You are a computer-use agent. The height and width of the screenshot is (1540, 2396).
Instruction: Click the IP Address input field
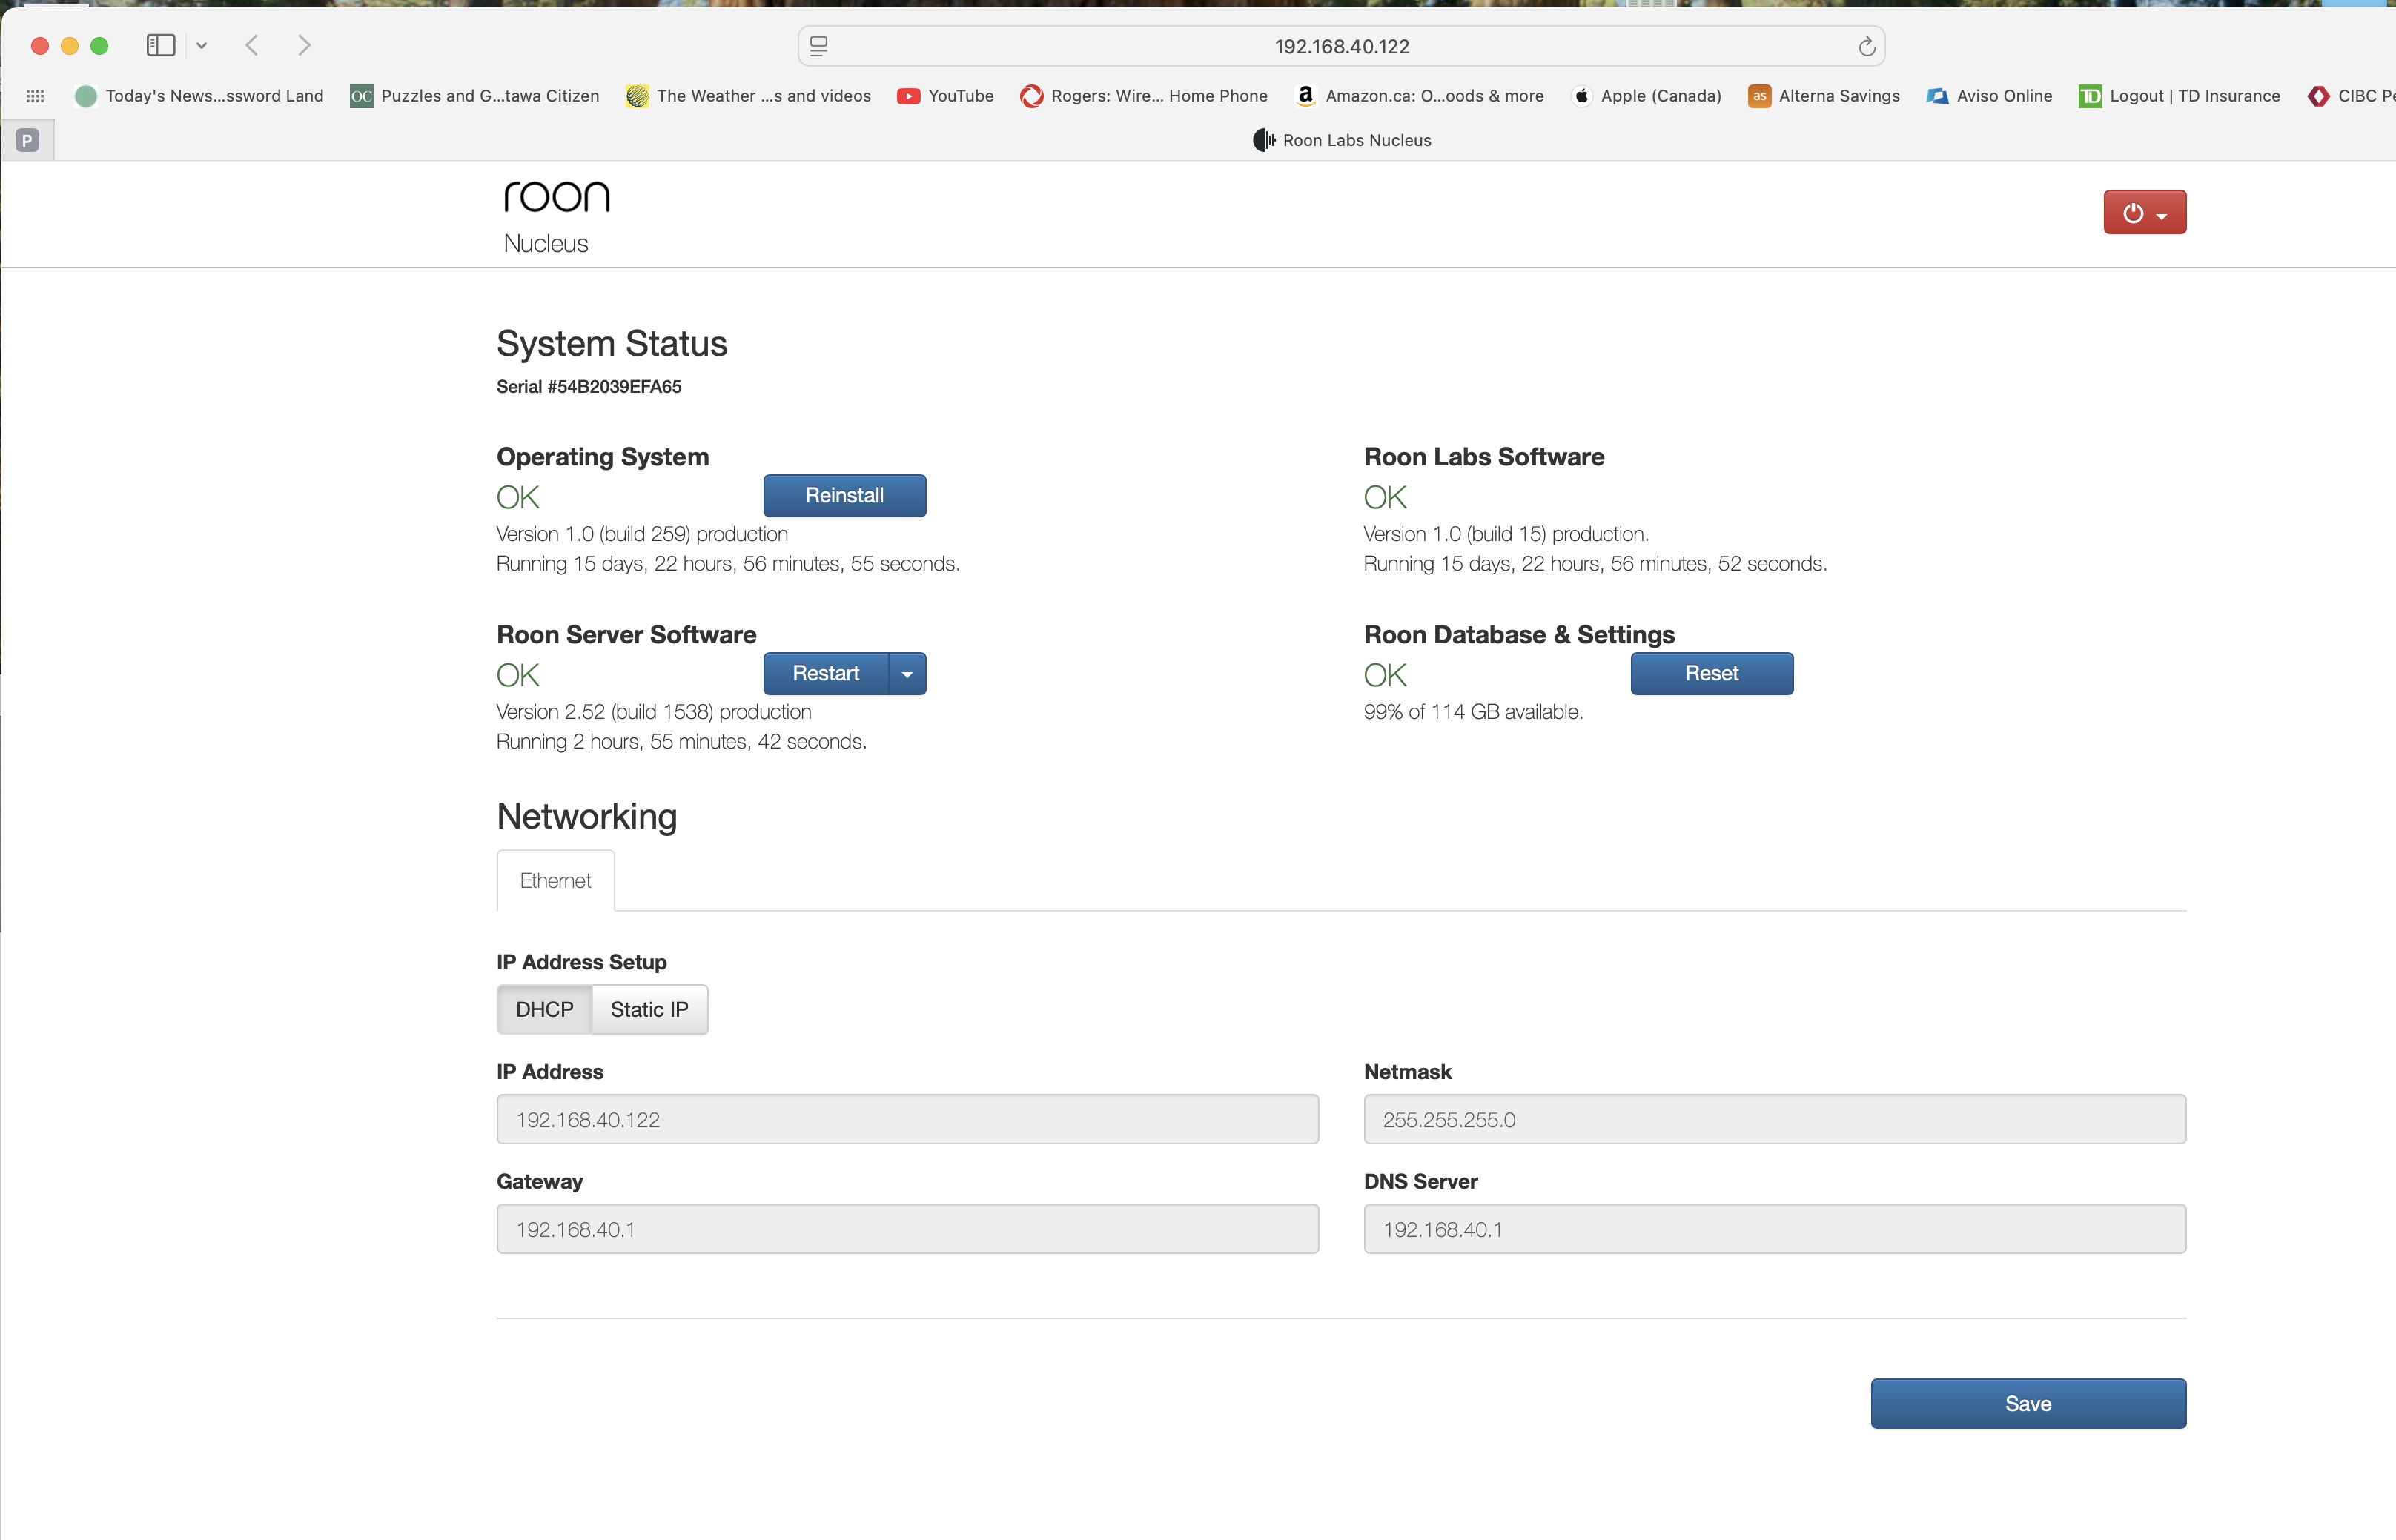[x=907, y=1119]
